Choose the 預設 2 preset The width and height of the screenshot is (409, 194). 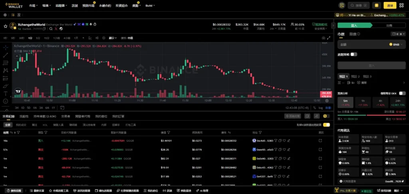pos(355,76)
